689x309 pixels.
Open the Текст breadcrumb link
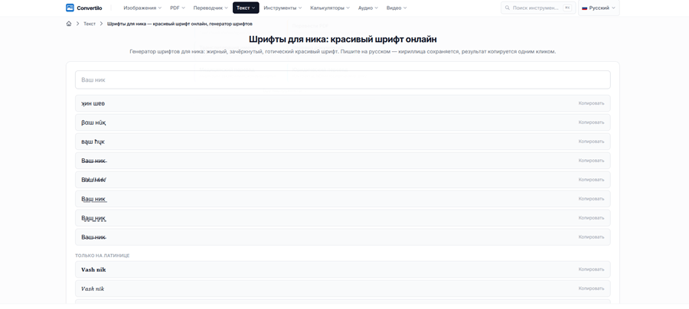[x=90, y=24]
